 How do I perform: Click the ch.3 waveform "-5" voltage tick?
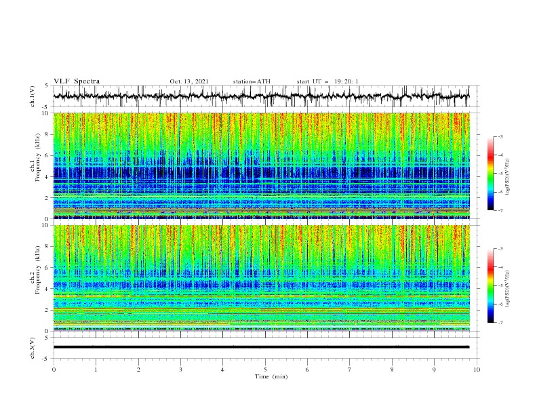click(46, 359)
